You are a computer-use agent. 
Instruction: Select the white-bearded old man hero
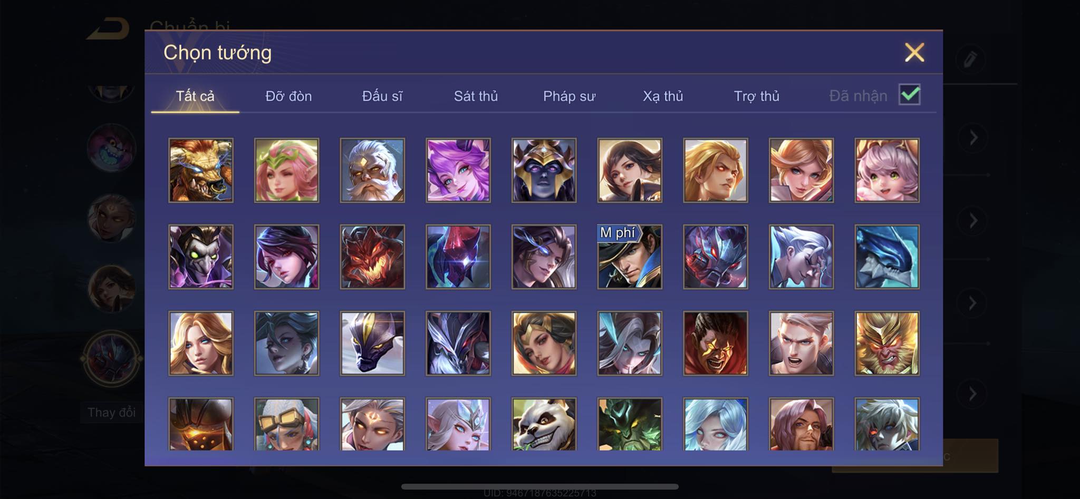pyautogui.click(x=372, y=170)
